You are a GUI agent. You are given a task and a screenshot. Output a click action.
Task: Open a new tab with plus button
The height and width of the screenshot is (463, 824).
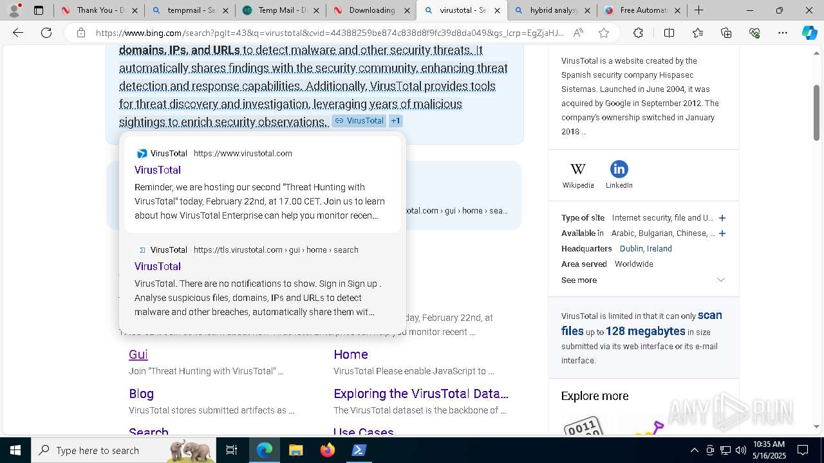coord(698,10)
